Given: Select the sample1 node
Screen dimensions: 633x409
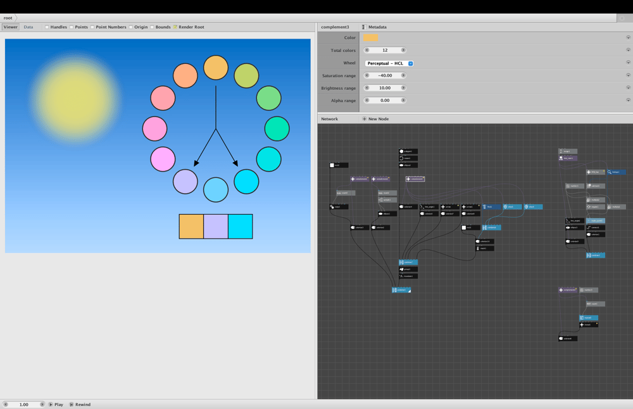Looking at the screenshot, I should tap(387, 200).
